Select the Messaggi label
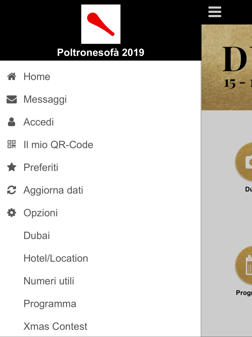The height and width of the screenshot is (337, 252). pos(45,99)
